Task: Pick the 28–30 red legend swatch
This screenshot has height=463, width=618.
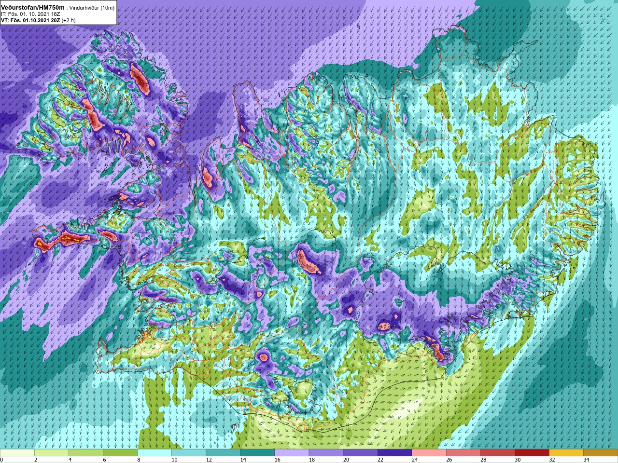Action: pyautogui.click(x=497, y=453)
